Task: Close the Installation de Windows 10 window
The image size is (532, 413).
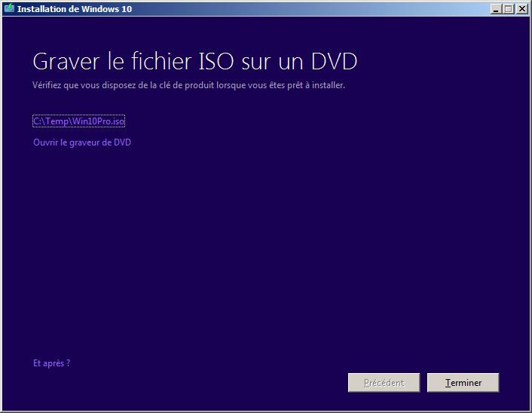Action: tap(521, 9)
